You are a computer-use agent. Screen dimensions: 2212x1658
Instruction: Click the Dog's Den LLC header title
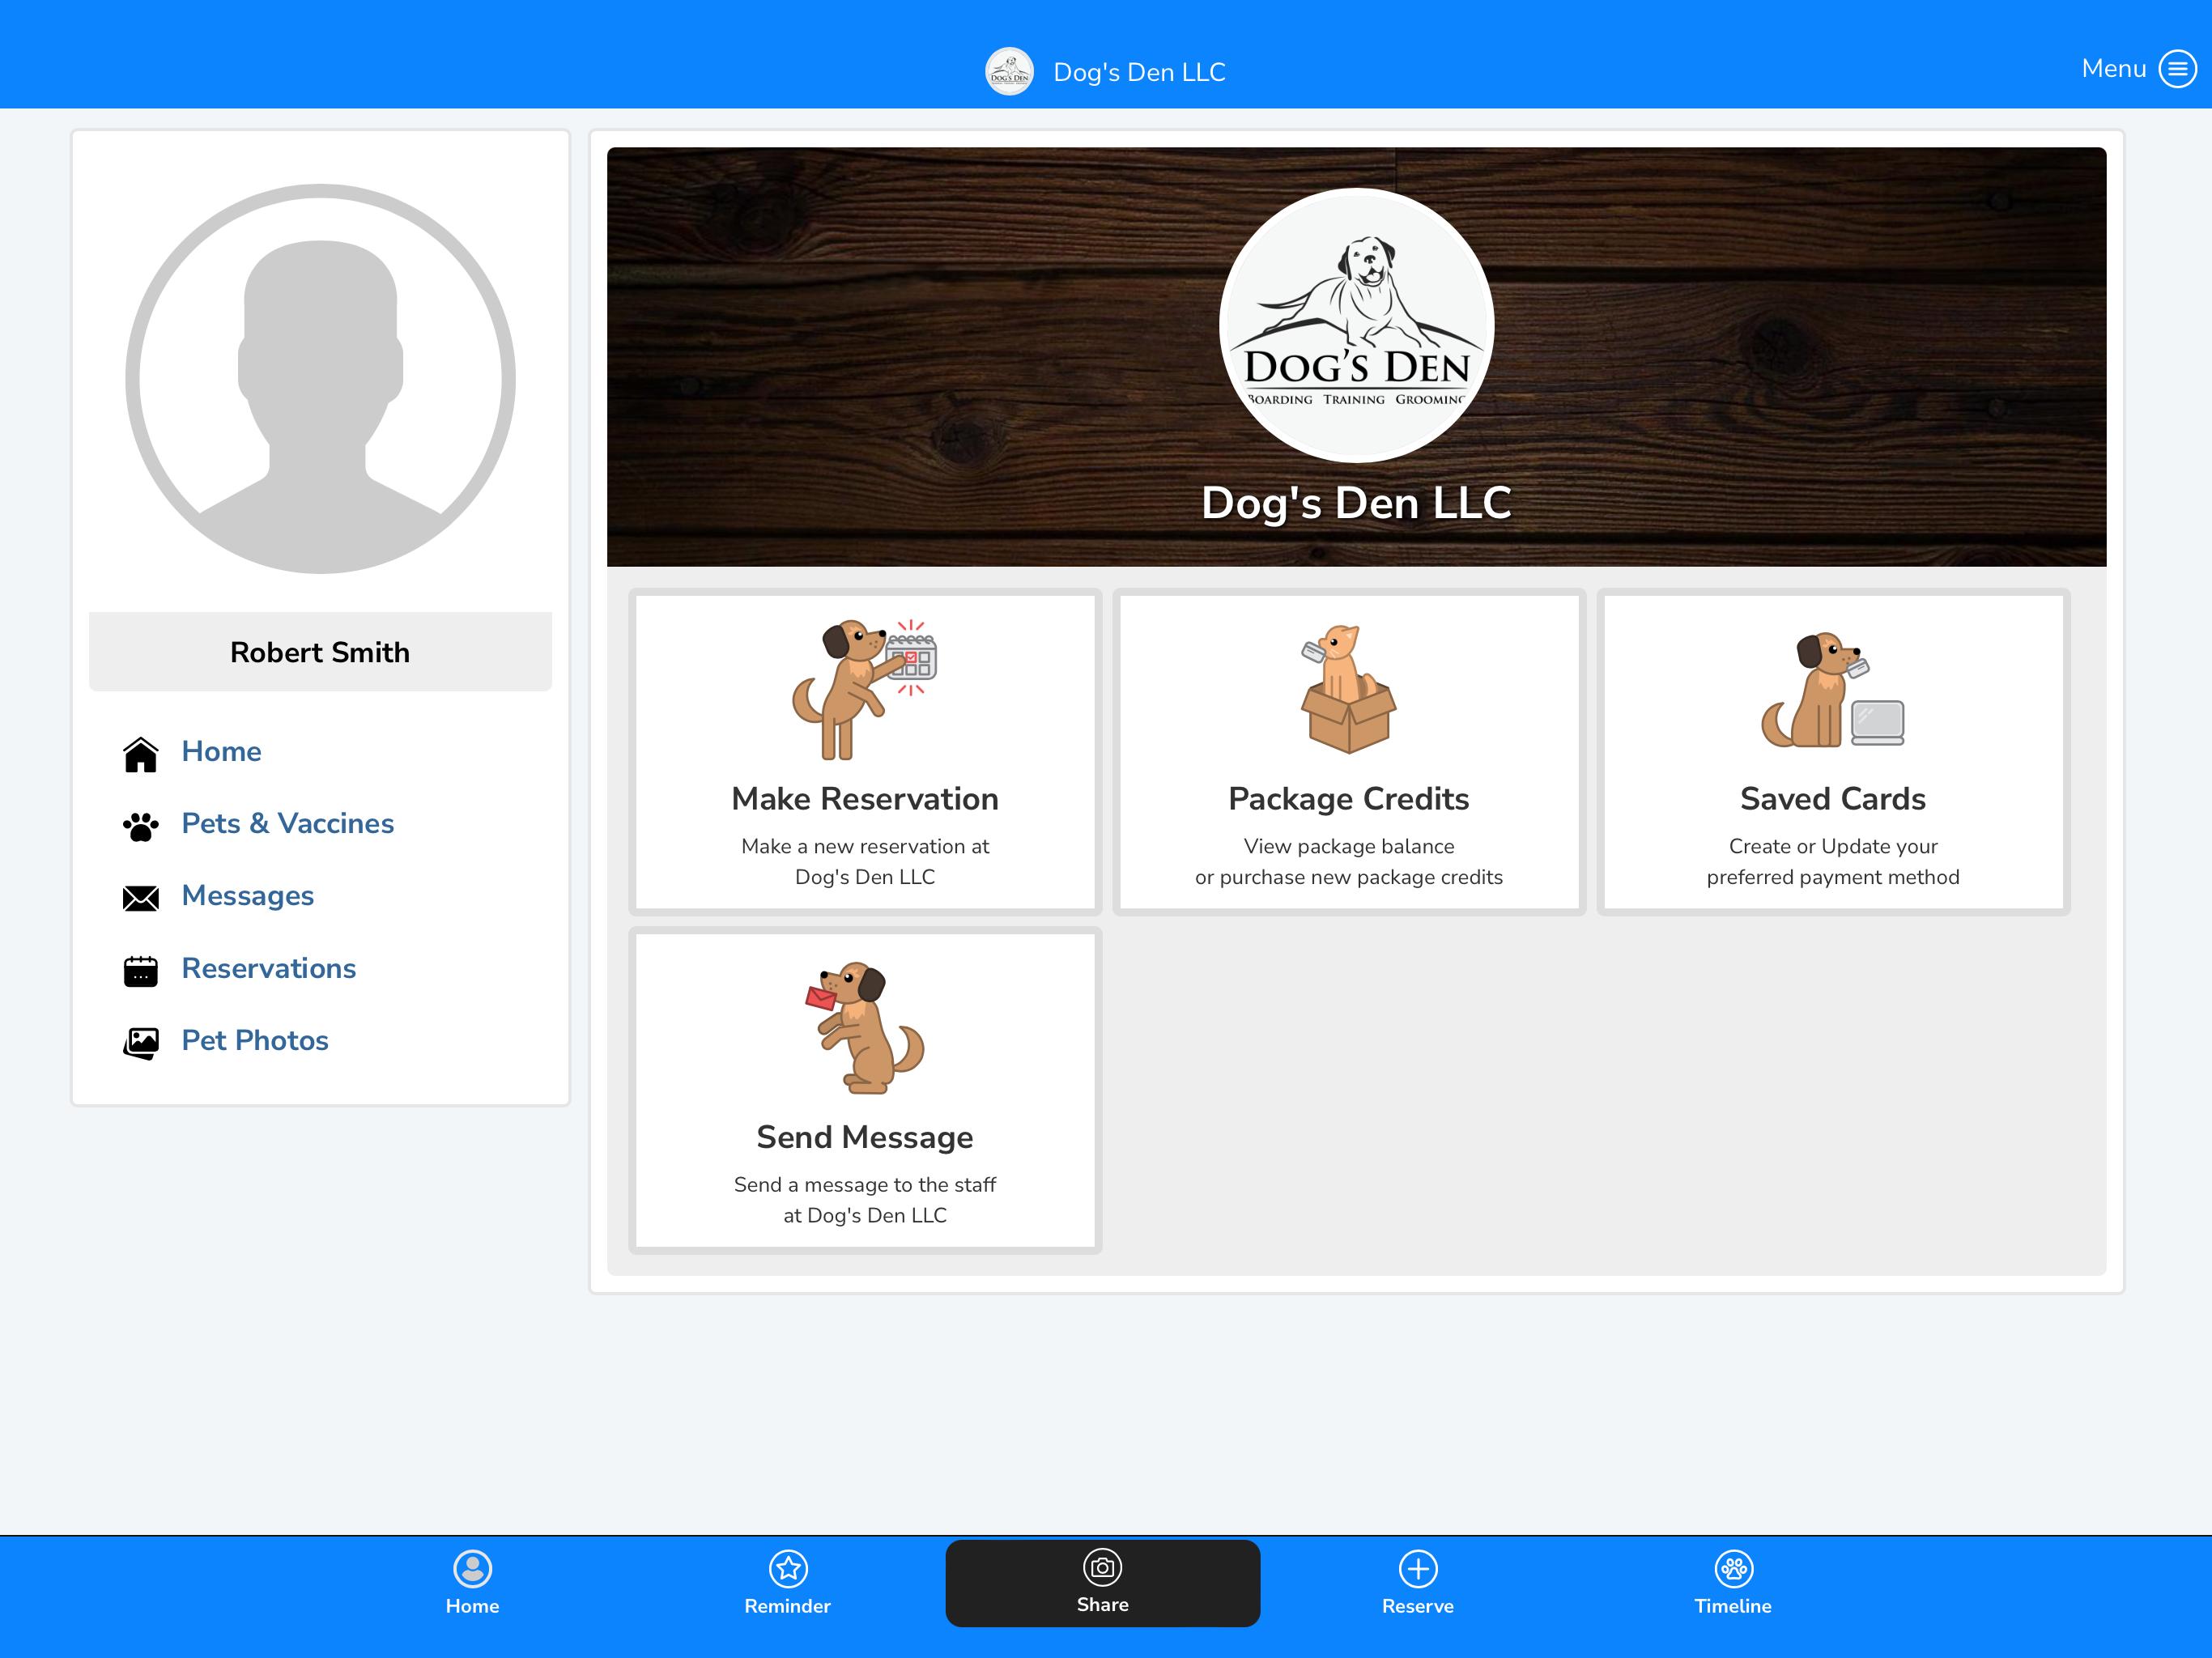[1140, 72]
